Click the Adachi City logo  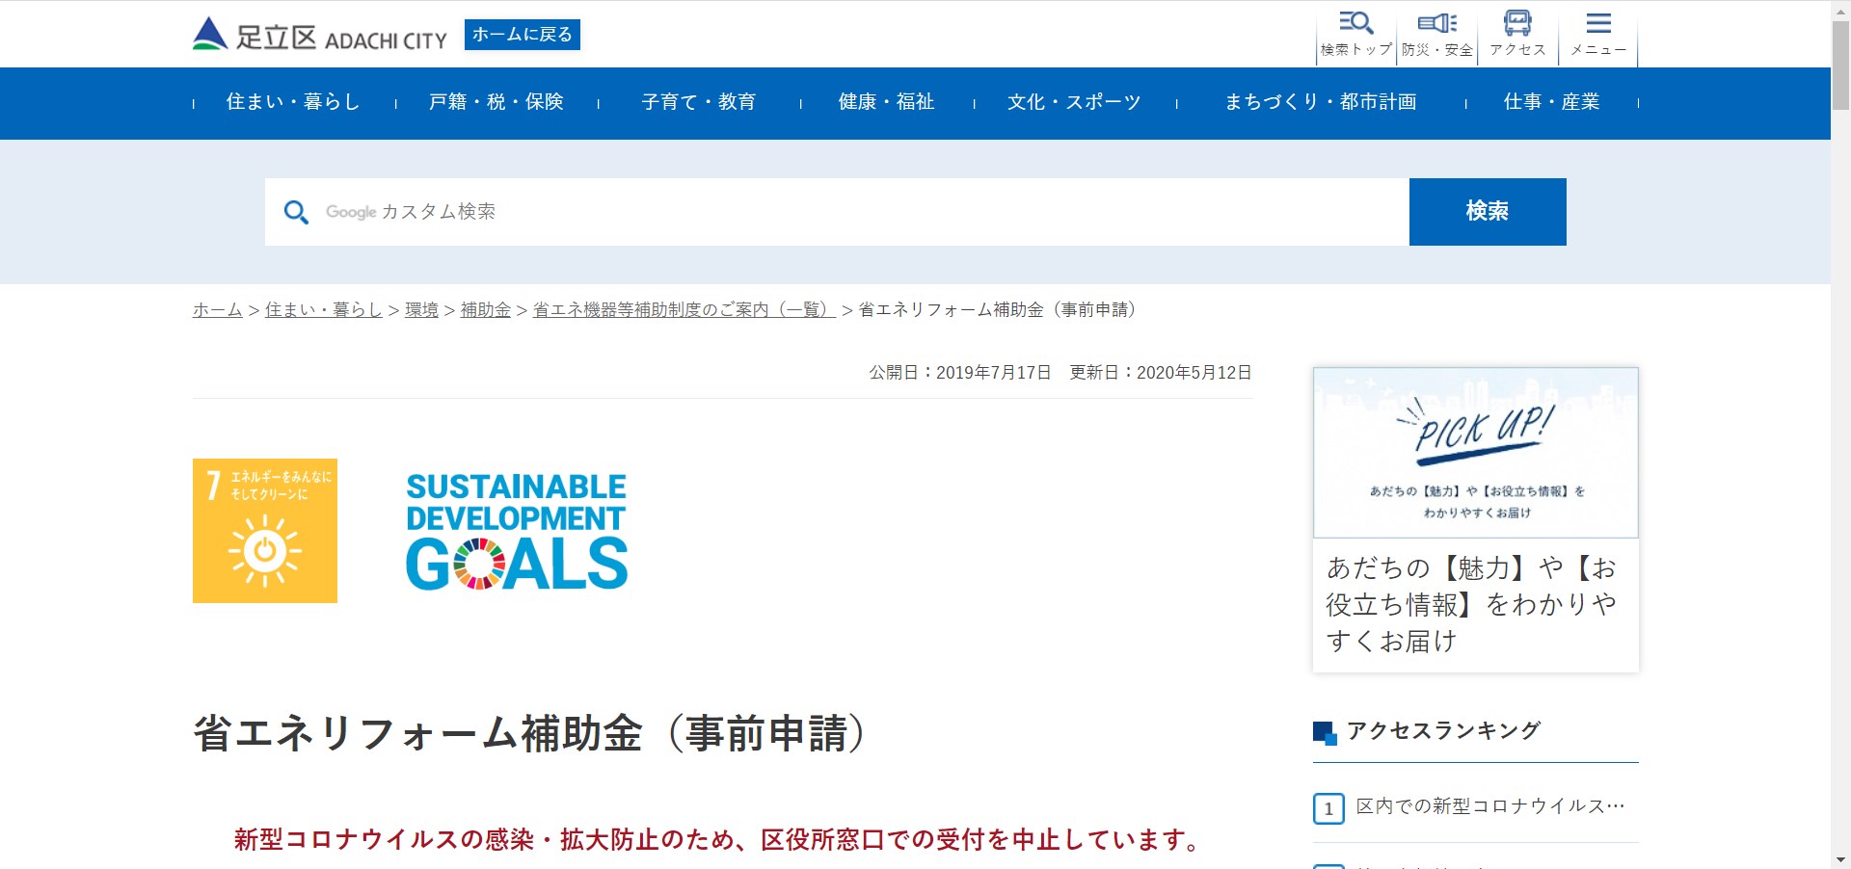319,36
